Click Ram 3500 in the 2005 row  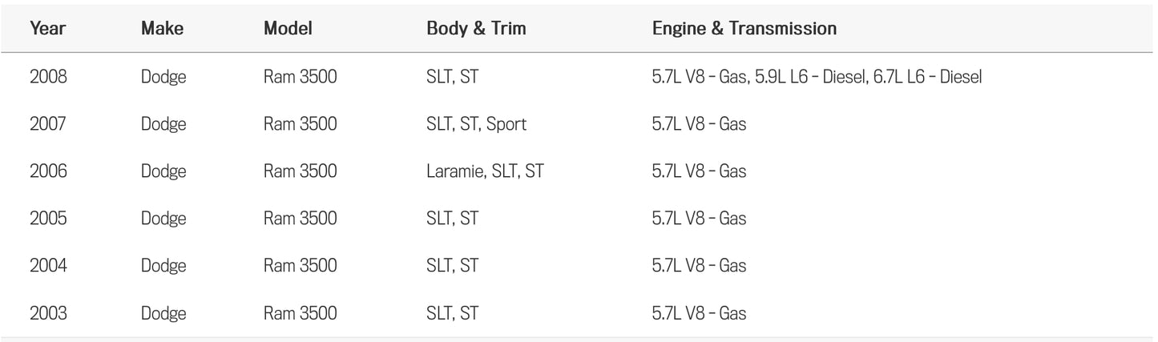click(x=300, y=219)
